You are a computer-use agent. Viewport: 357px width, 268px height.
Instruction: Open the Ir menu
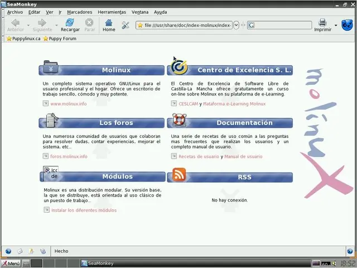click(x=60, y=12)
